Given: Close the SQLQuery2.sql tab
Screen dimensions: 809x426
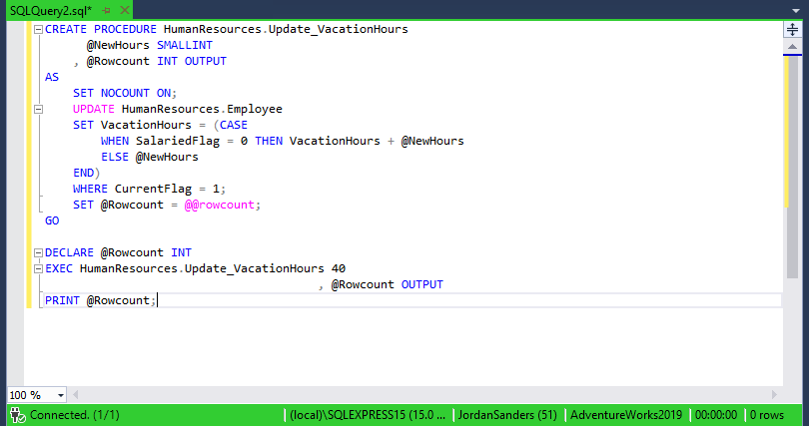Looking at the screenshot, I should (124, 10).
